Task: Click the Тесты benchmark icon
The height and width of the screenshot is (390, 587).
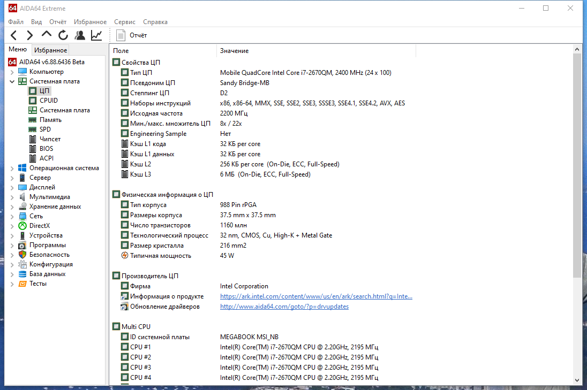Action: tap(22, 284)
